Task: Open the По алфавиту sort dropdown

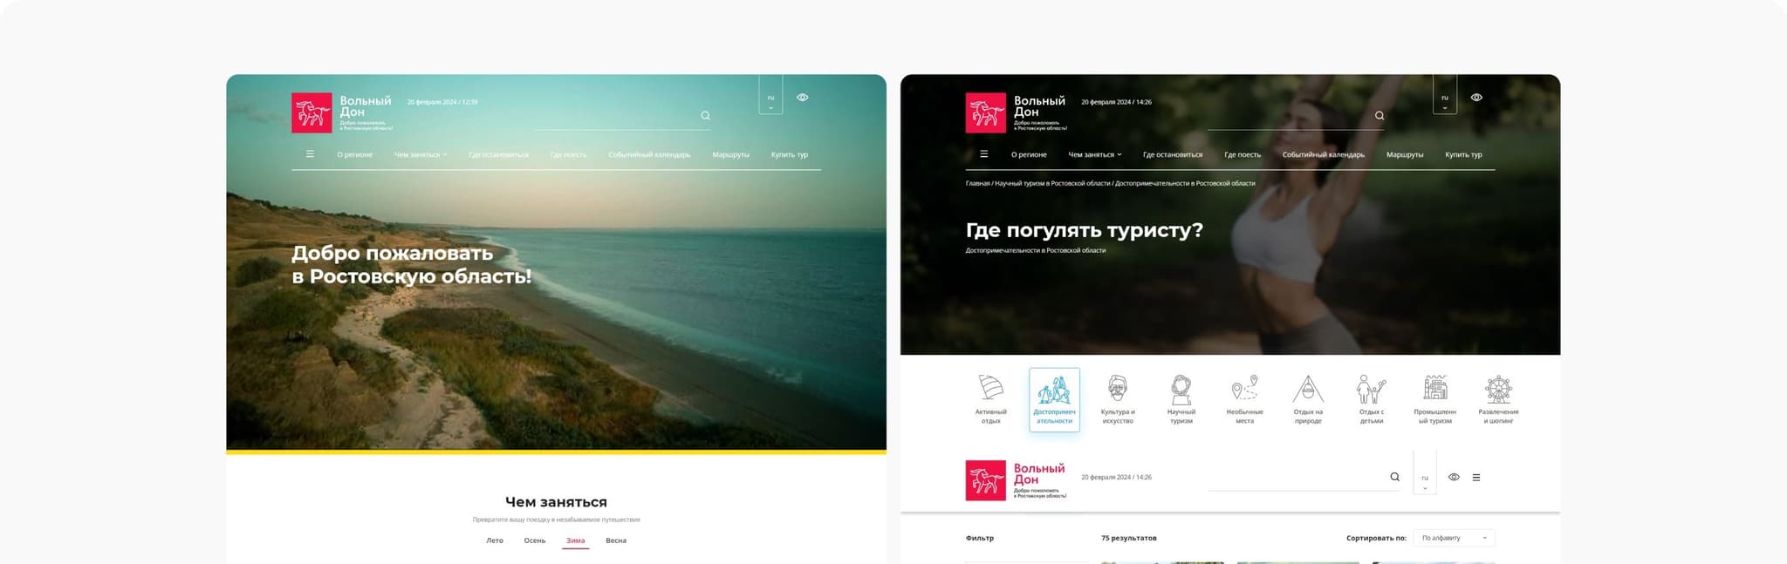Action: click(1454, 538)
